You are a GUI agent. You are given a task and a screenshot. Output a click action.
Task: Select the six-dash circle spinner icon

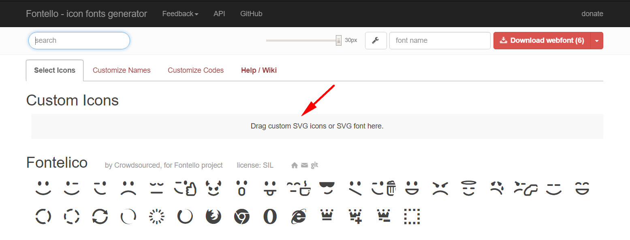coord(72,217)
